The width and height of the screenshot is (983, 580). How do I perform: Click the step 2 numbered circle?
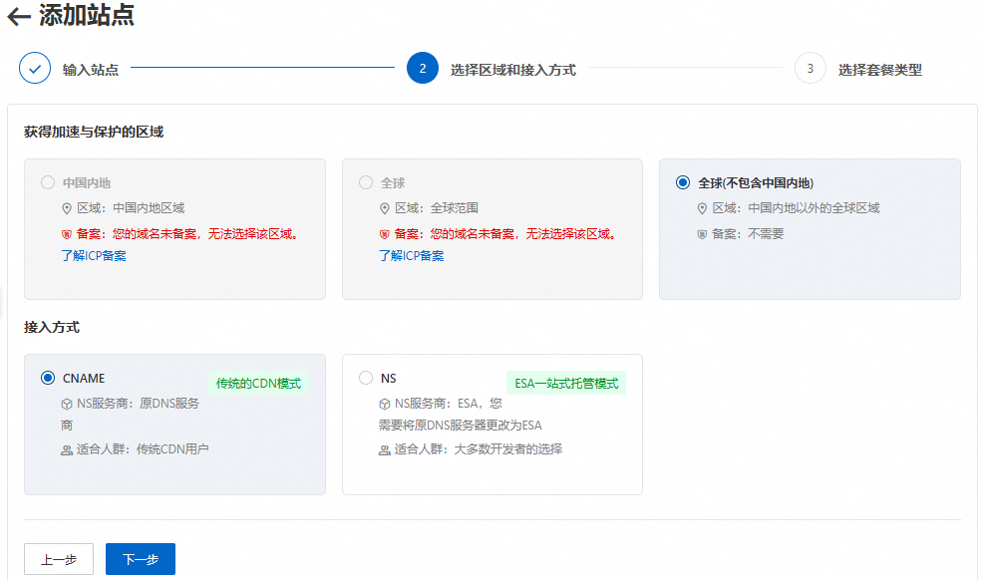click(x=423, y=69)
